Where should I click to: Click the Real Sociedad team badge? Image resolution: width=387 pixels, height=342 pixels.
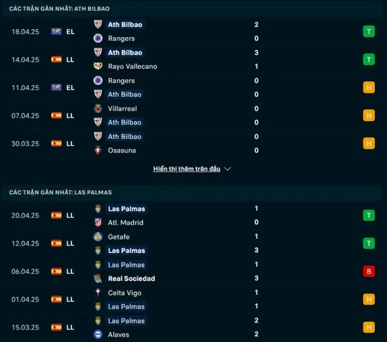click(x=98, y=279)
